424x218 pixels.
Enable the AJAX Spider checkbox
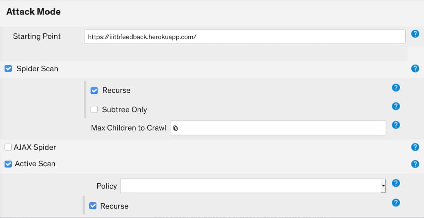click(8, 147)
